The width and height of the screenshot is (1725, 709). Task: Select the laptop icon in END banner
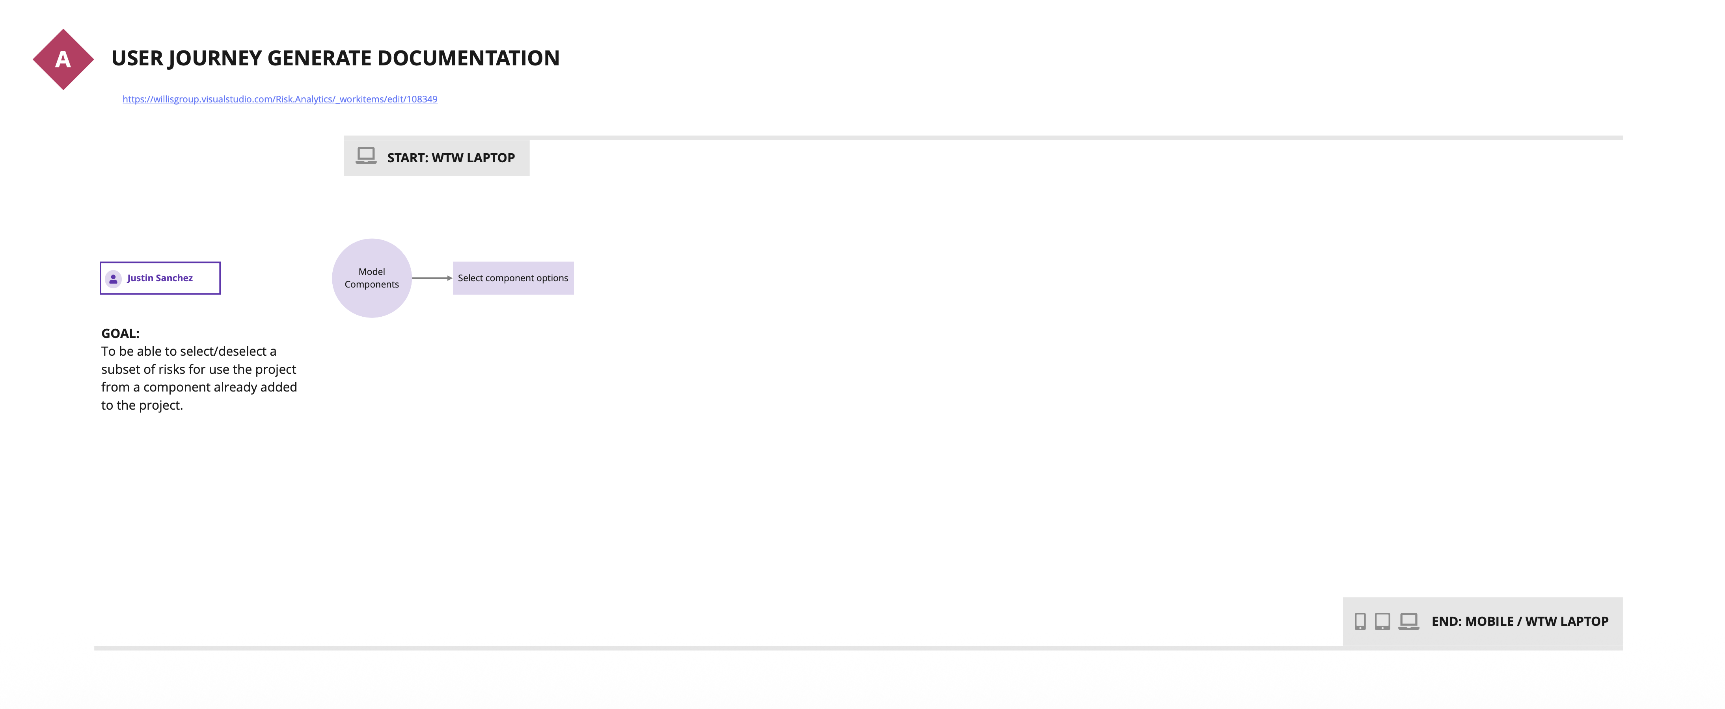coord(1408,622)
